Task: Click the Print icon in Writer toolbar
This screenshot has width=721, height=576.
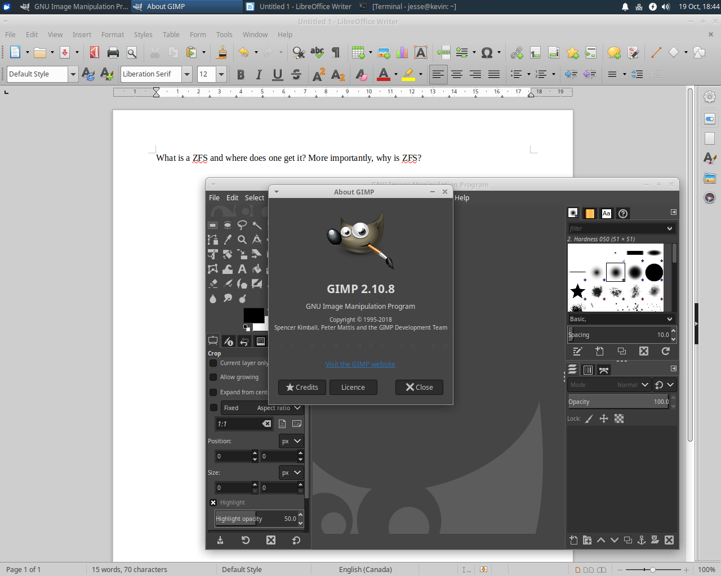Action: click(x=113, y=52)
